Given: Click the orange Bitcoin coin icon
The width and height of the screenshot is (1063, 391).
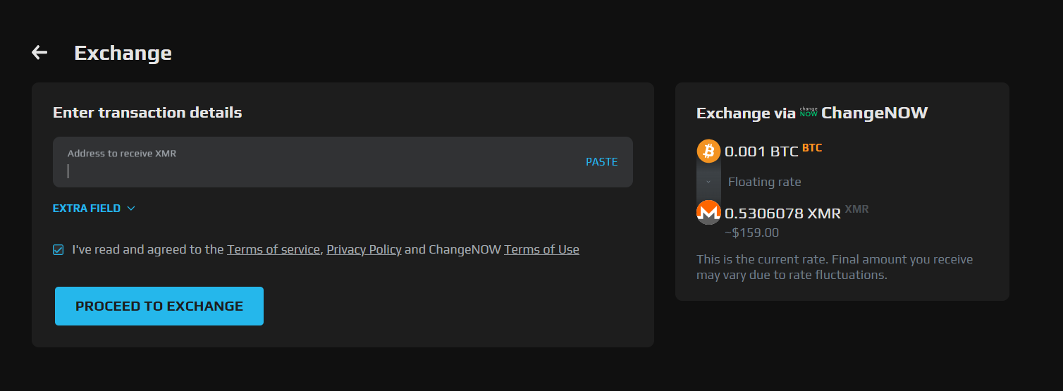Looking at the screenshot, I should click(x=708, y=151).
